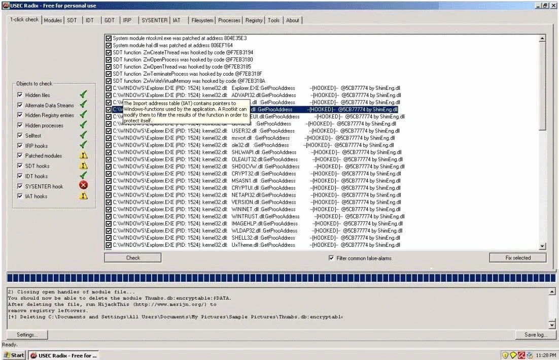This screenshot has width=559, height=360.
Task: Click the Check button
Action: (133, 257)
